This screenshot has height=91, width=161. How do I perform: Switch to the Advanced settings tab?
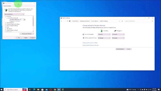[x=7, y=6]
